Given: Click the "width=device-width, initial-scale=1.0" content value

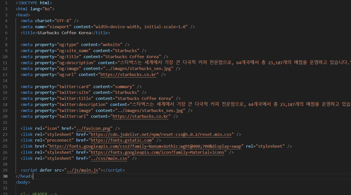Looking at the screenshot, I should 141,27.
